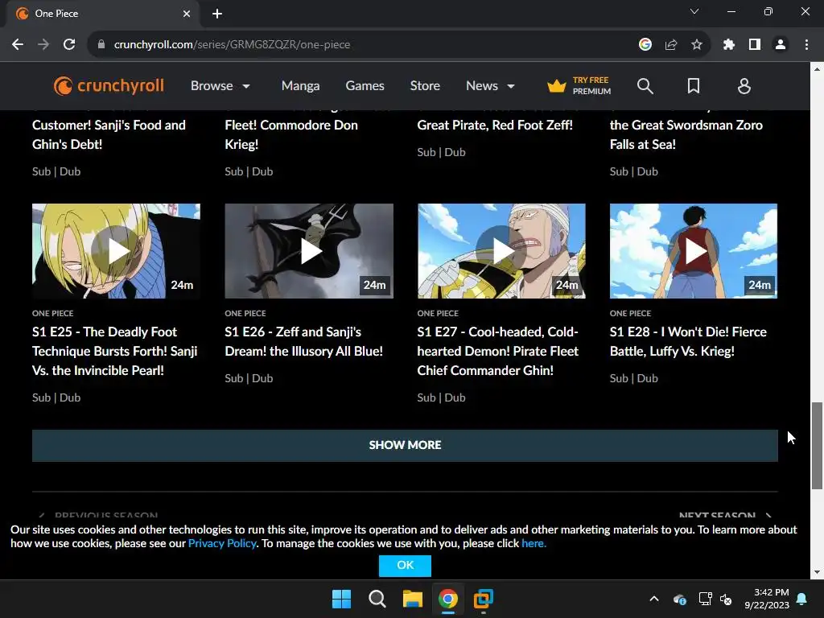The image size is (824, 618).
Task: Open Great Swordsman Zoro Falls at Sea title
Action: (686, 134)
